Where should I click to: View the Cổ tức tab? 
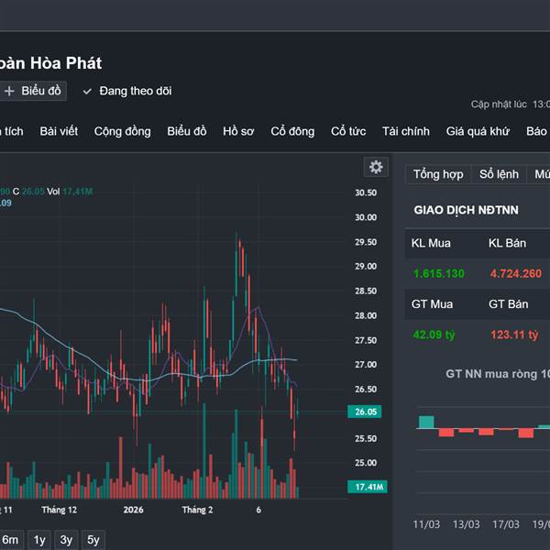[348, 131]
